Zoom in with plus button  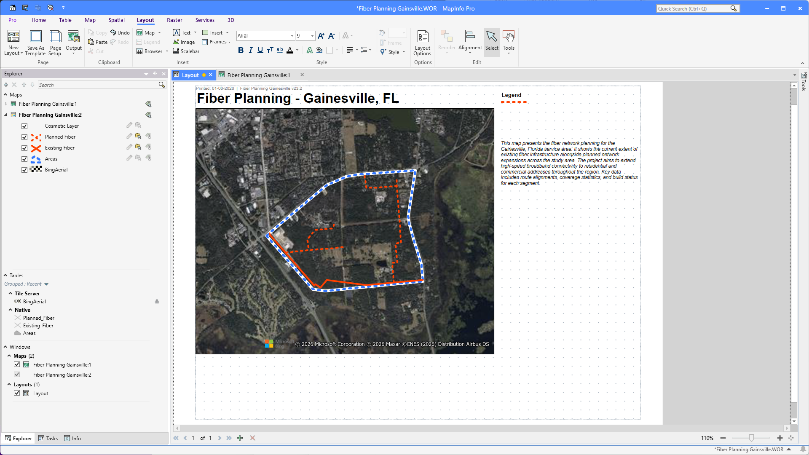[x=780, y=438]
